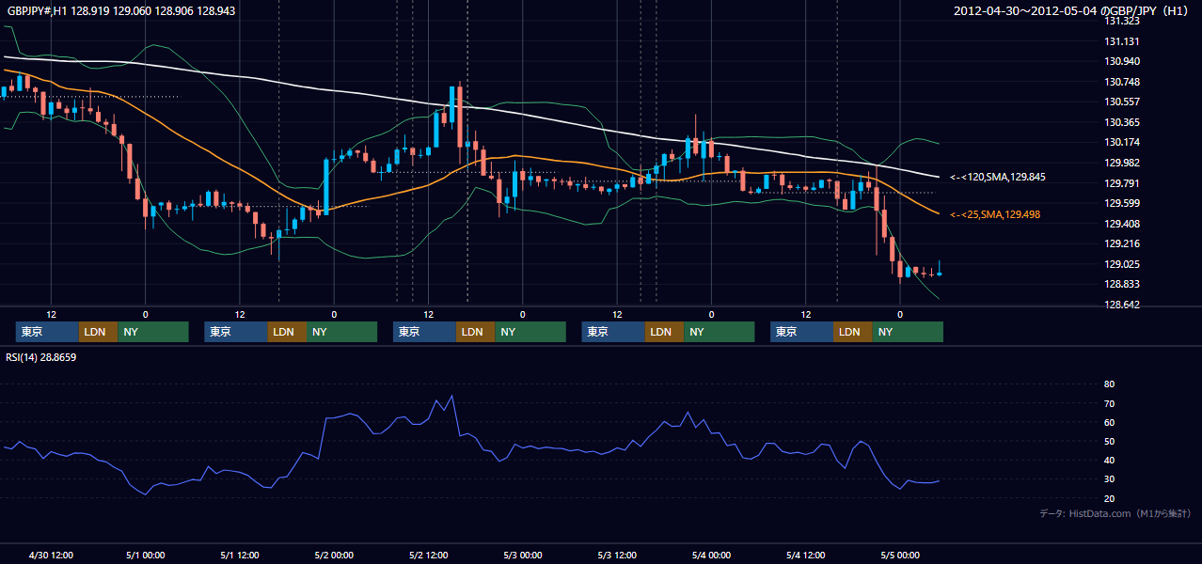
Task: Select price level 129.982 on axis
Action: [x=1121, y=163]
